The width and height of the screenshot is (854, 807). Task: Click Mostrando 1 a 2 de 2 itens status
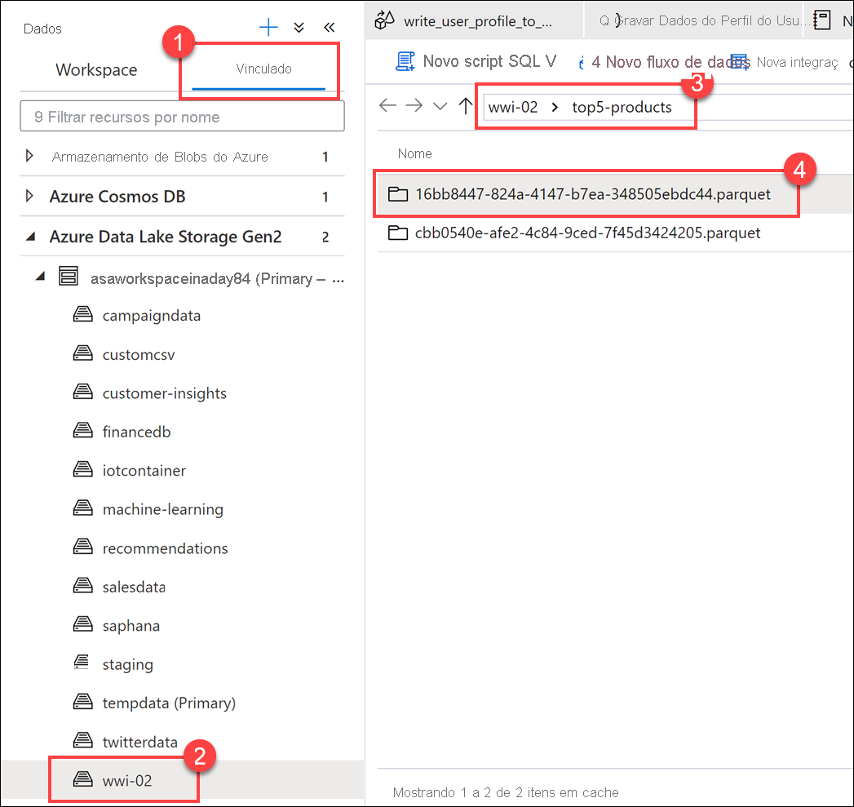(x=506, y=792)
